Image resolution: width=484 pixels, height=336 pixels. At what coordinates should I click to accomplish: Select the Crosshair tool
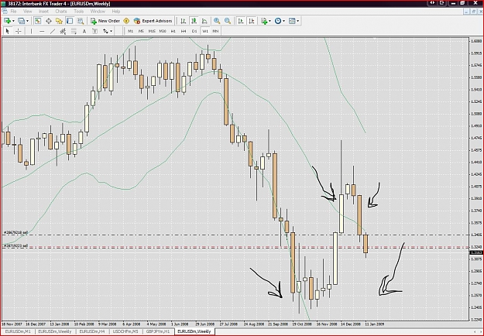19,31
